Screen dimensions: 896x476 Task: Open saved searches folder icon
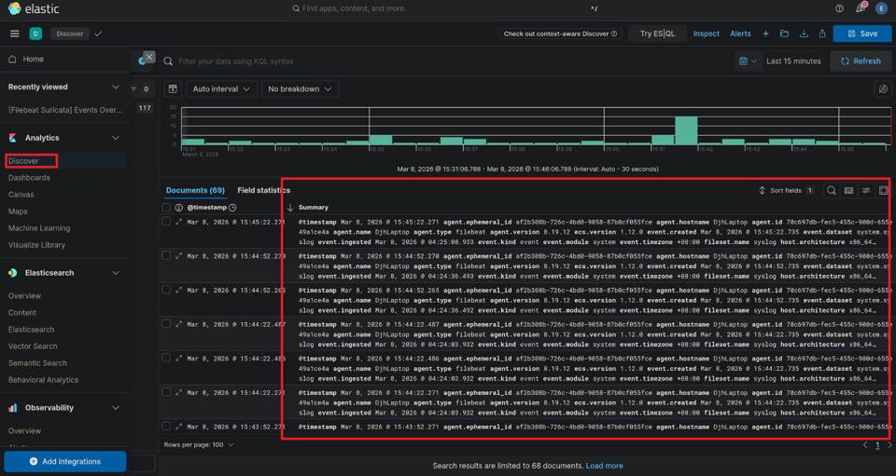pos(784,34)
